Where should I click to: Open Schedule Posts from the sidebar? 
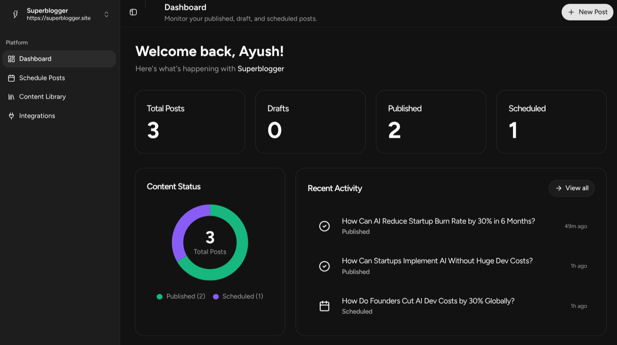pyautogui.click(x=42, y=78)
